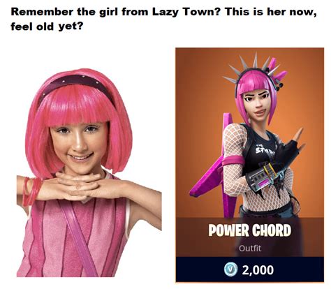331x289 pixels.
Task: Click 'feel old yet?' text line
Action: 47,27
